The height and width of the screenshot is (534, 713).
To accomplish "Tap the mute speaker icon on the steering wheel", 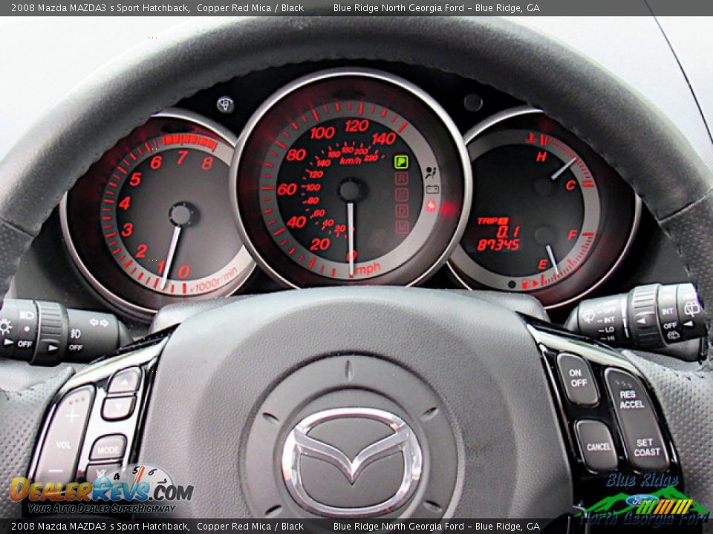I will (x=101, y=472).
